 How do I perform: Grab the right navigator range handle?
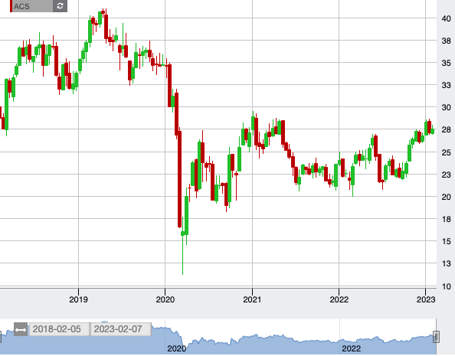click(436, 337)
